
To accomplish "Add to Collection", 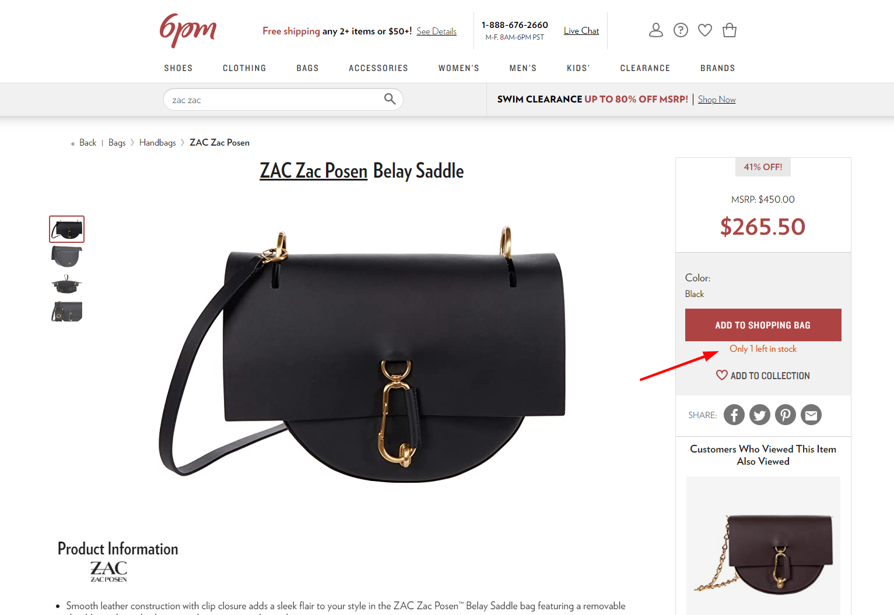I will [763, 376].
